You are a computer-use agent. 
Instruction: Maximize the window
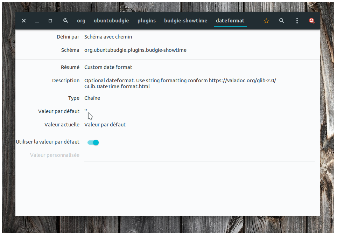pos(50,21)
